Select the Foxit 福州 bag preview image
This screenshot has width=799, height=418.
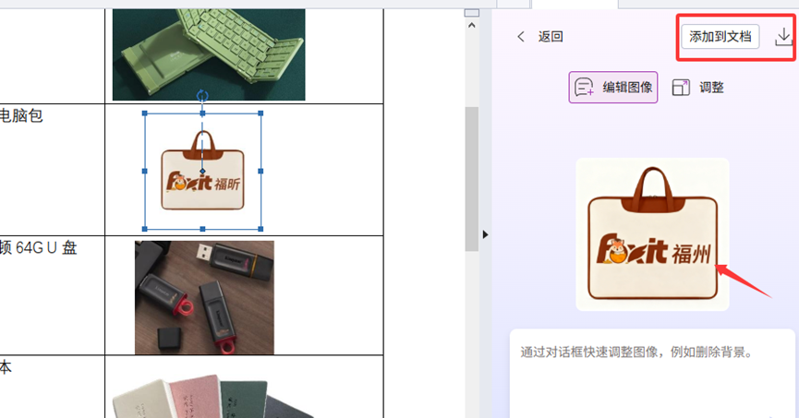click(652, 234)
